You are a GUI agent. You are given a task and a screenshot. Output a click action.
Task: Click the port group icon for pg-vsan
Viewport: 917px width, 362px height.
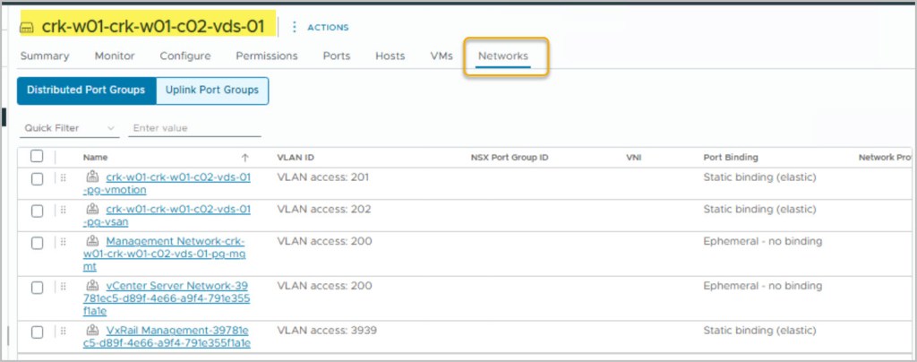tap(92, 210)
